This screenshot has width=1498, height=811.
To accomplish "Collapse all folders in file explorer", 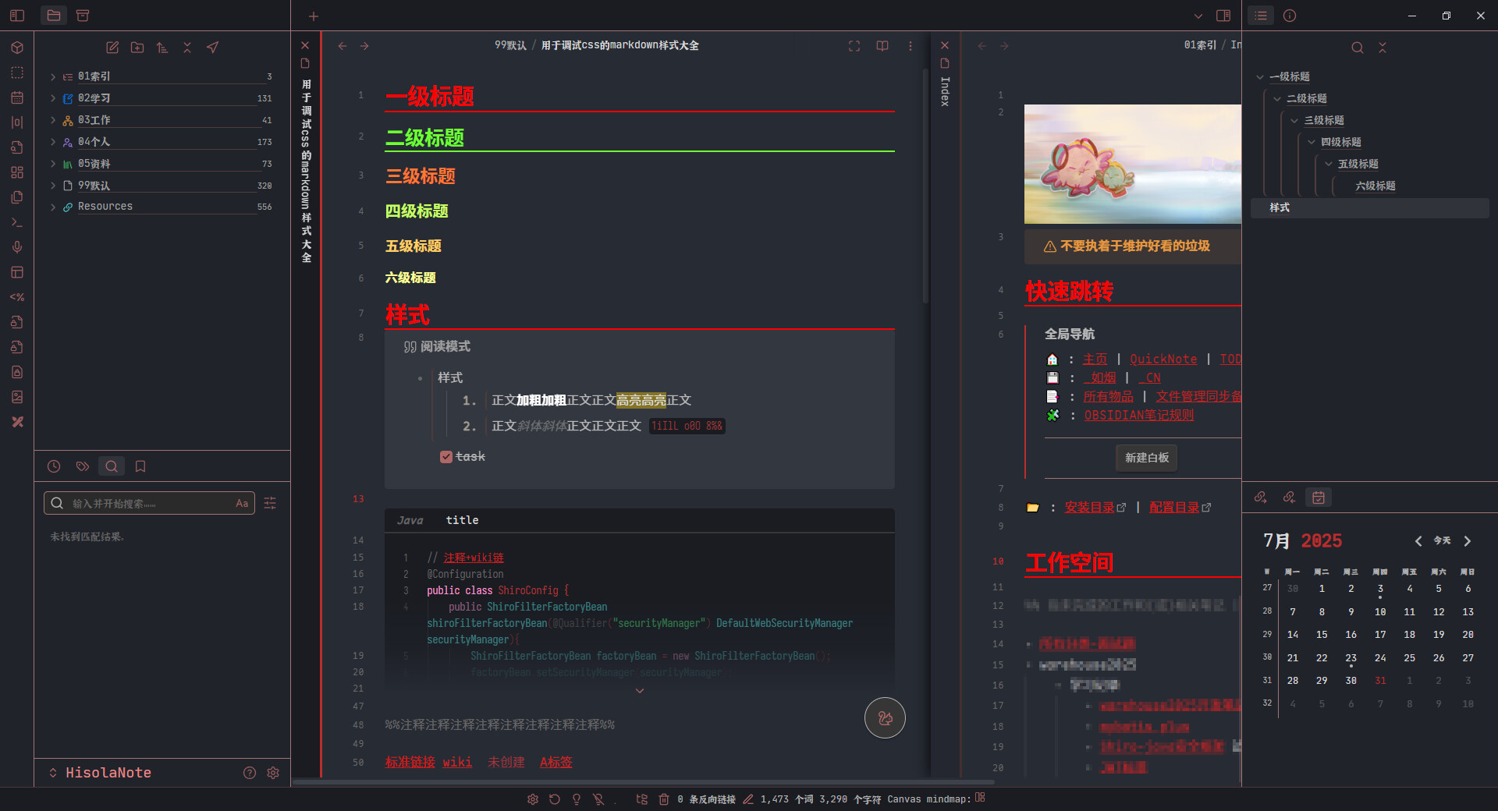I will tap(187, 48).
